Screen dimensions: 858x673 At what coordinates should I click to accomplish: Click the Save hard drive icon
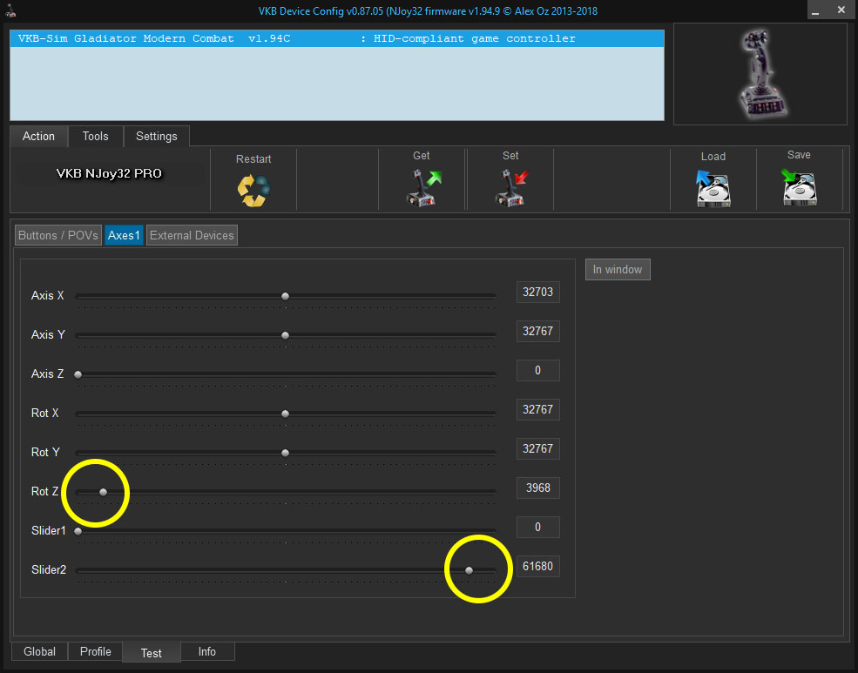[799, 187]
